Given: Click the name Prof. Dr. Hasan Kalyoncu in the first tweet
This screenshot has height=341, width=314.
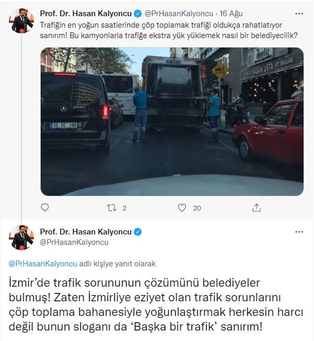Looking at the screenshot, I should tap(86, 14).
